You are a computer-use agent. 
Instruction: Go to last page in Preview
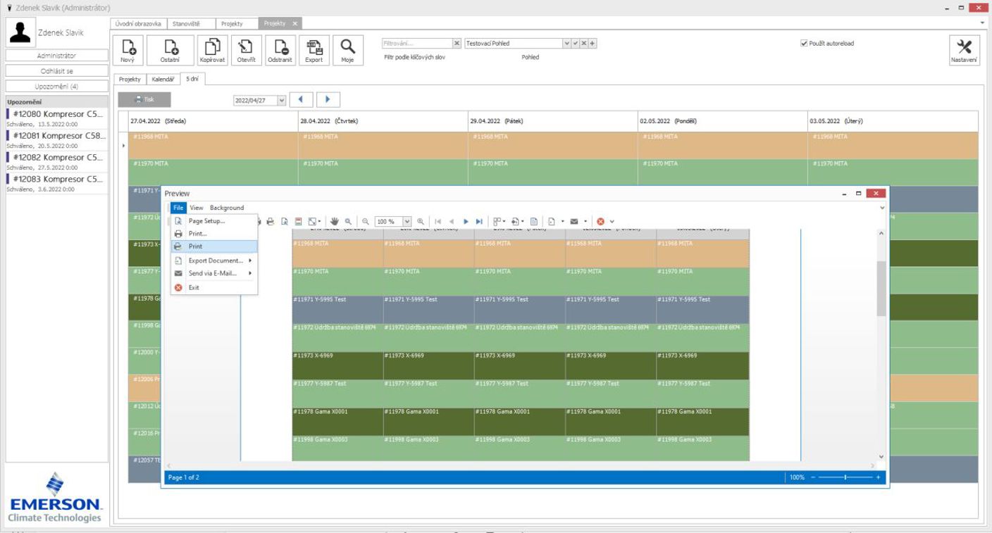[480, 221]
